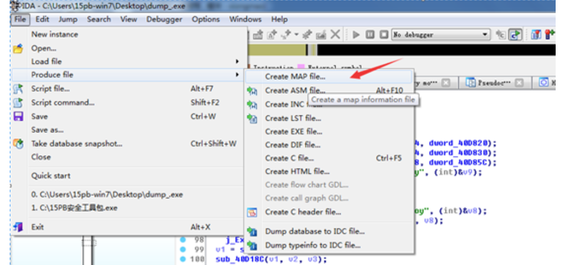582x265 pixels.
Task: Open the Edit menu
Action: pos(42,19)
